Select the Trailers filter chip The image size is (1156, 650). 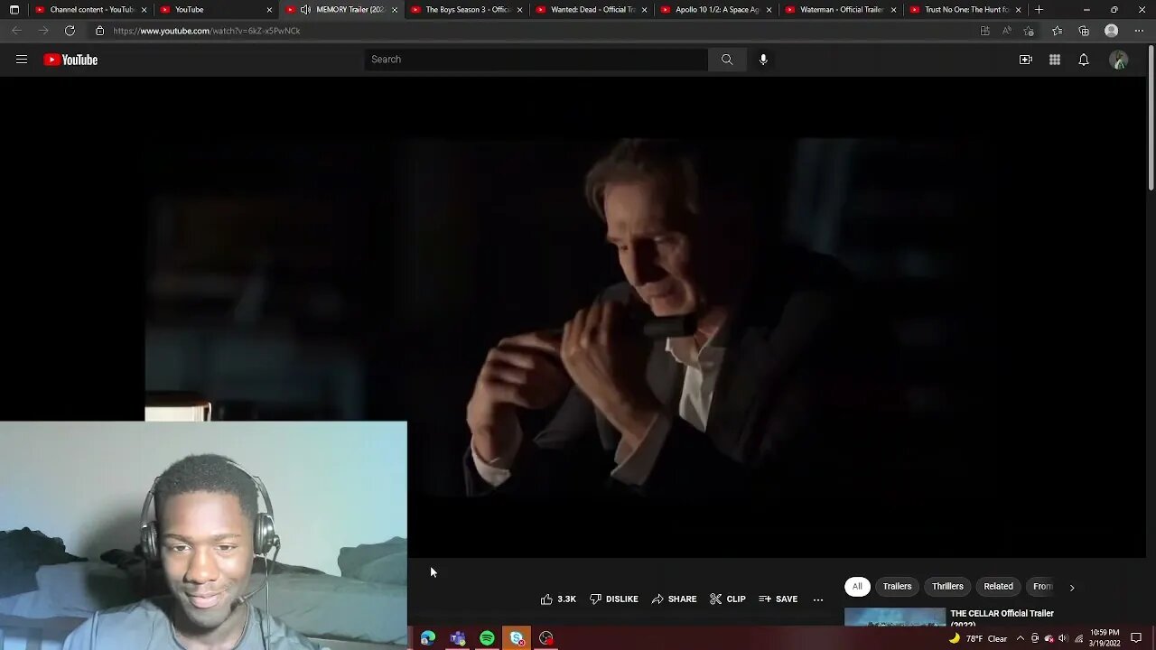pyautogui.click(x=897, y=587)
